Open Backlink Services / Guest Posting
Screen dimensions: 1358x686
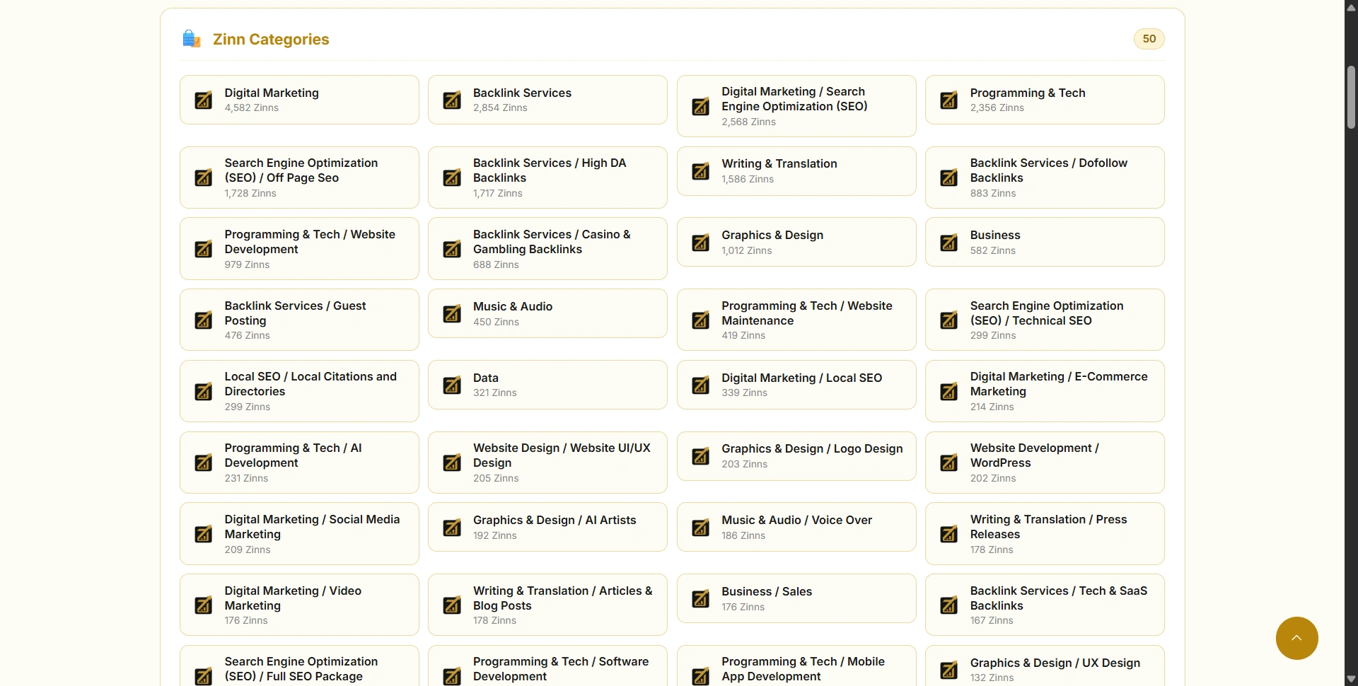coord(299,320)
